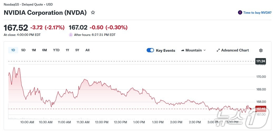The image size is (273, 132).
Task: Star NVIDIA to add to watchlist
Action: click(93, 12)
